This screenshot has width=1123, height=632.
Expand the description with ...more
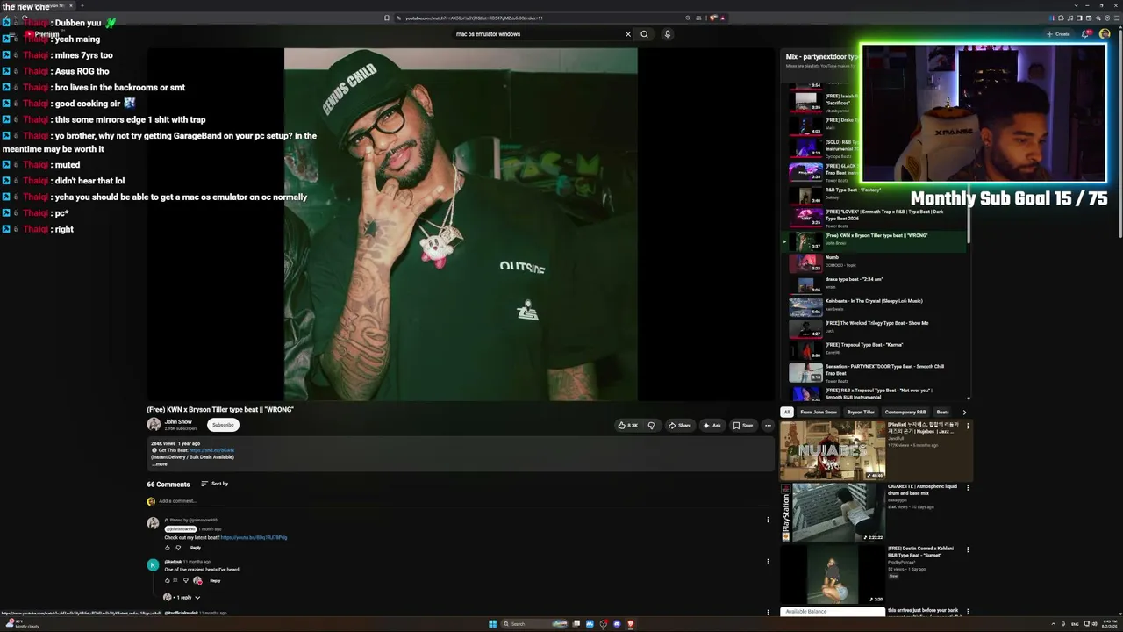point(160,463)
